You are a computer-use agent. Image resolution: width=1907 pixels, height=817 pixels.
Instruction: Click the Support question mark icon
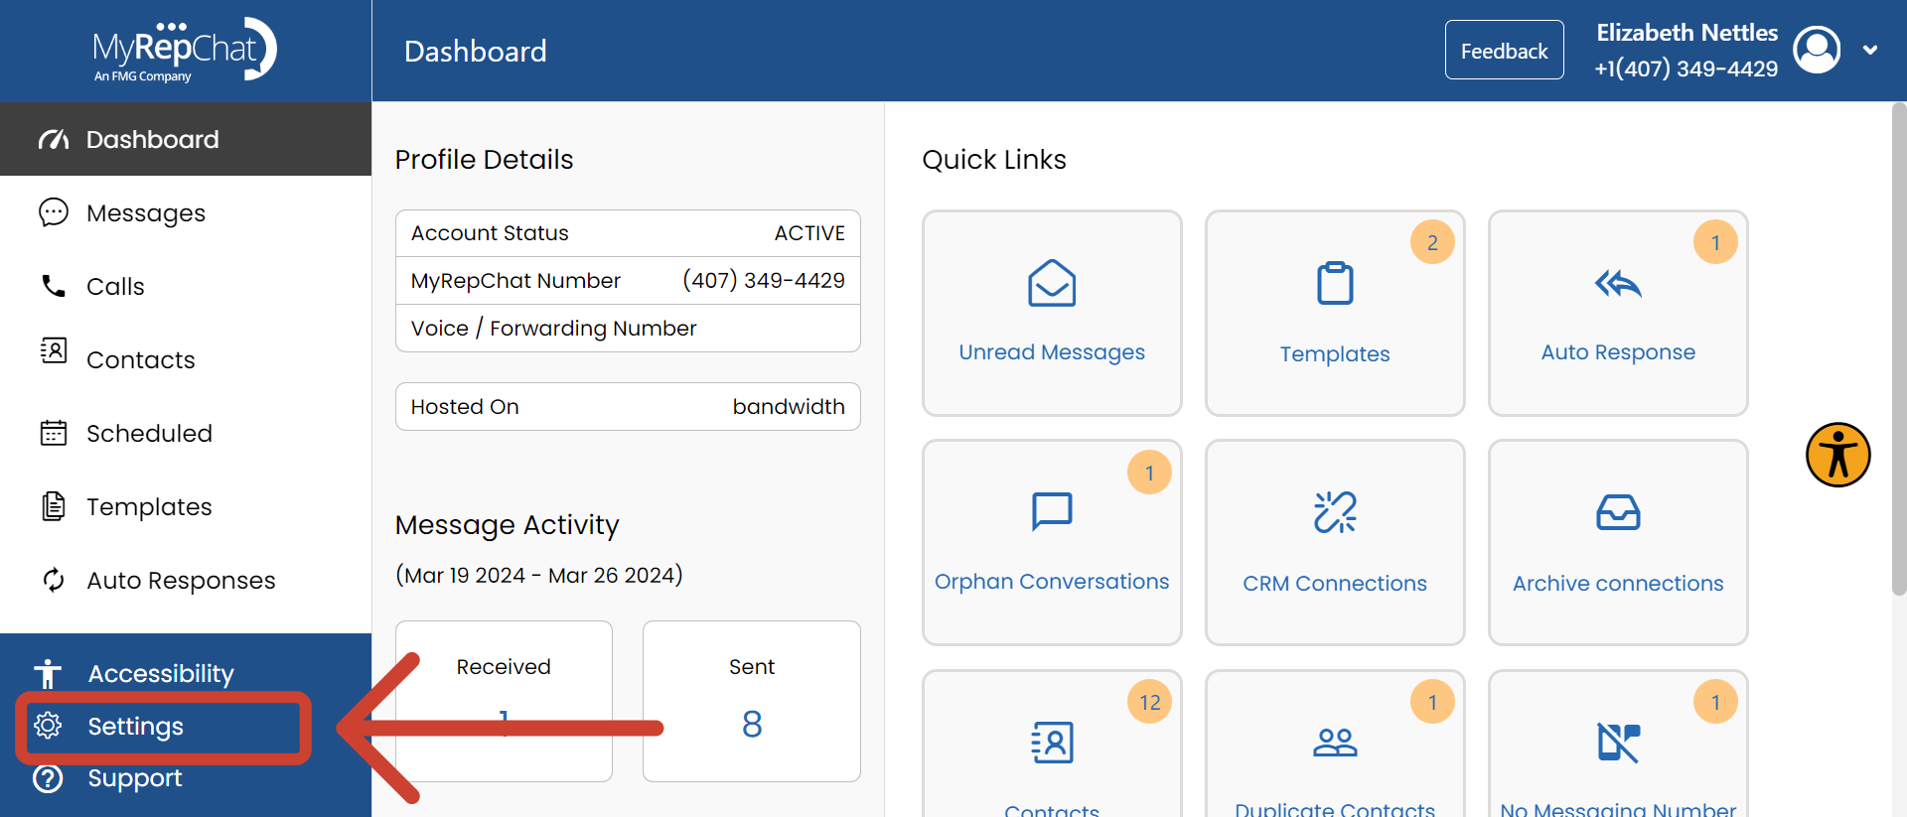48,778
